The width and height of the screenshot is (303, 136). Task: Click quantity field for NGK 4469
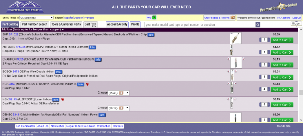264,89
